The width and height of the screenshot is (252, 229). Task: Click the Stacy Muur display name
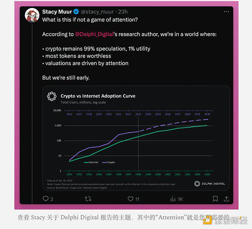[57, 12]
